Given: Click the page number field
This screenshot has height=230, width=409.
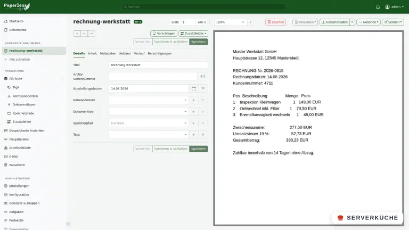Looking at the screenshot, I should coord(188,22).
